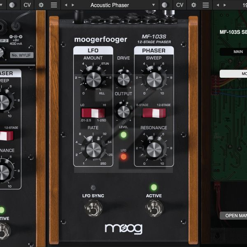Image resolution: width=247 pixels, height=247 pixels.
Task: Click the KILL mark on the Amount knob
Action: point(102,93)
